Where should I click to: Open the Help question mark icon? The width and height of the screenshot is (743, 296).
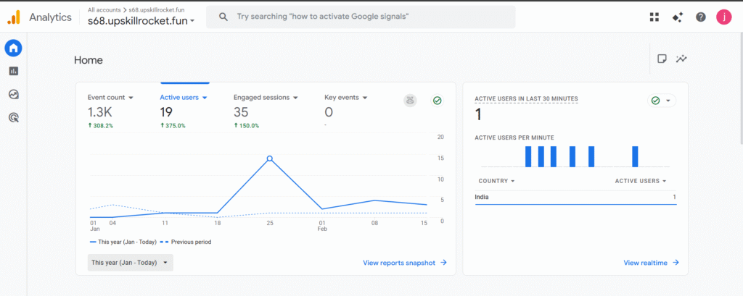700,17
